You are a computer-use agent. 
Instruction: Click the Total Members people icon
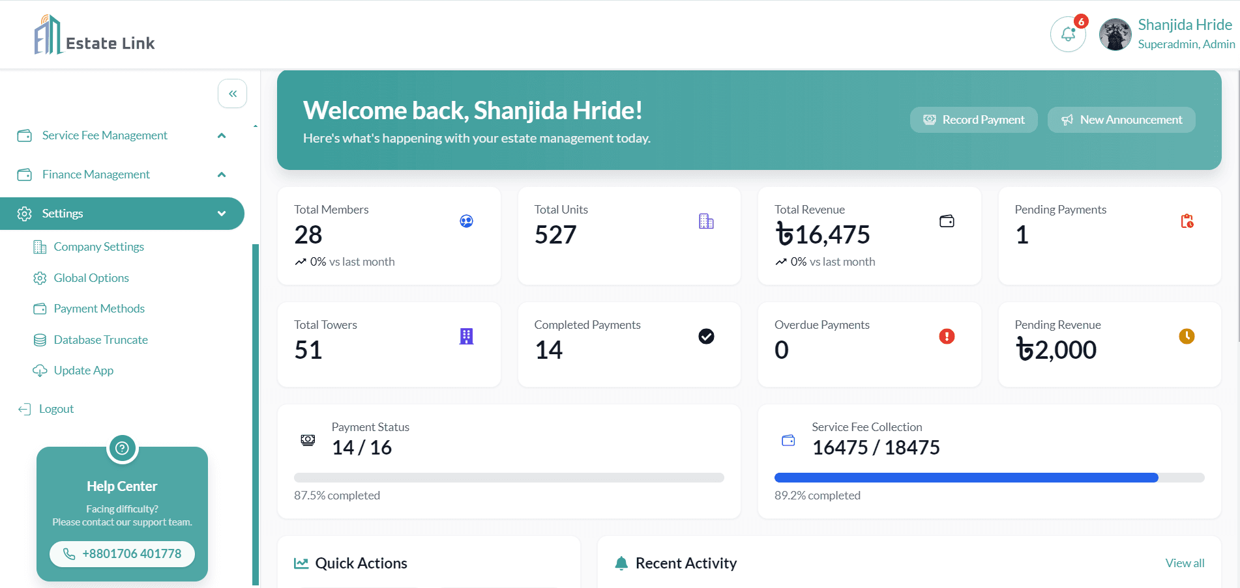pos(466,221)
